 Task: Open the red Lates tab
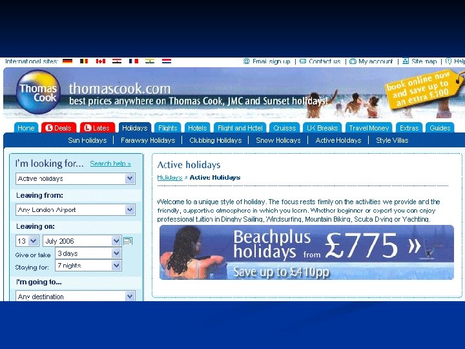(98, 127)
